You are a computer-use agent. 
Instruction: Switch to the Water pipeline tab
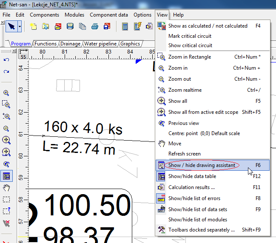point(101,44)
